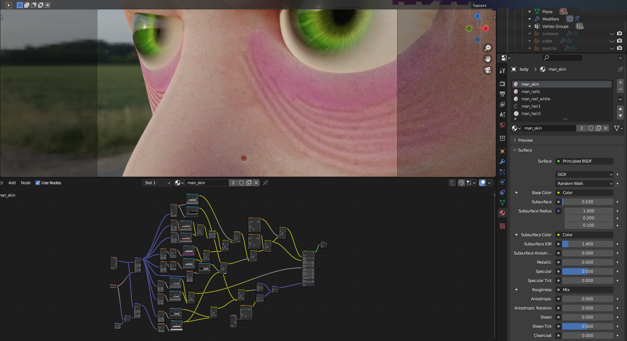The width and height of the screenshot is (627, 341).
Task: Toggle the camera view icon in viewport
Action: point(488,70)
